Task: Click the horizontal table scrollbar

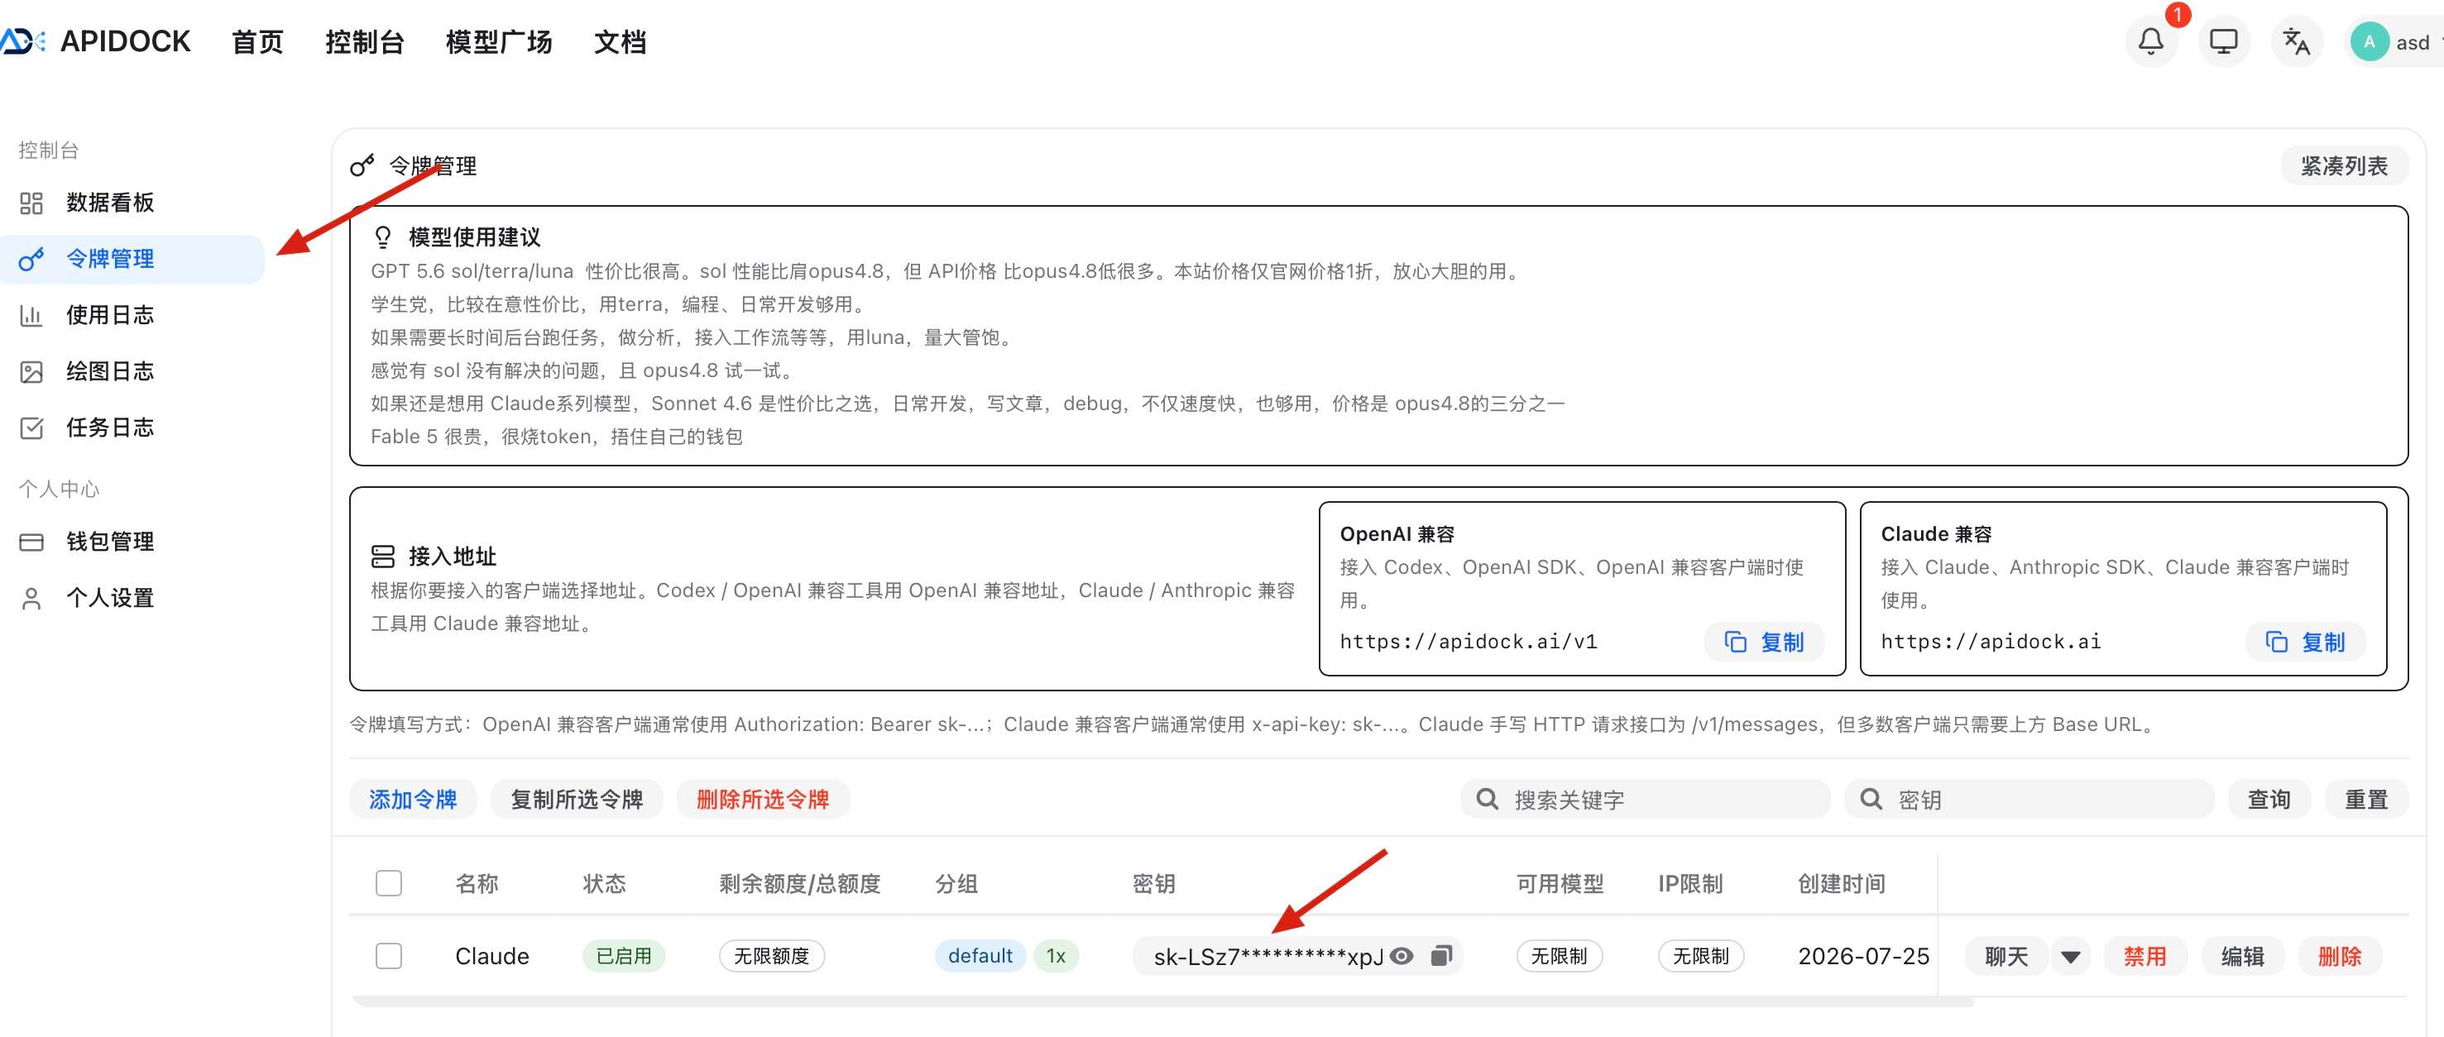Action: pyautogui.click(x=1162, y=1001)
